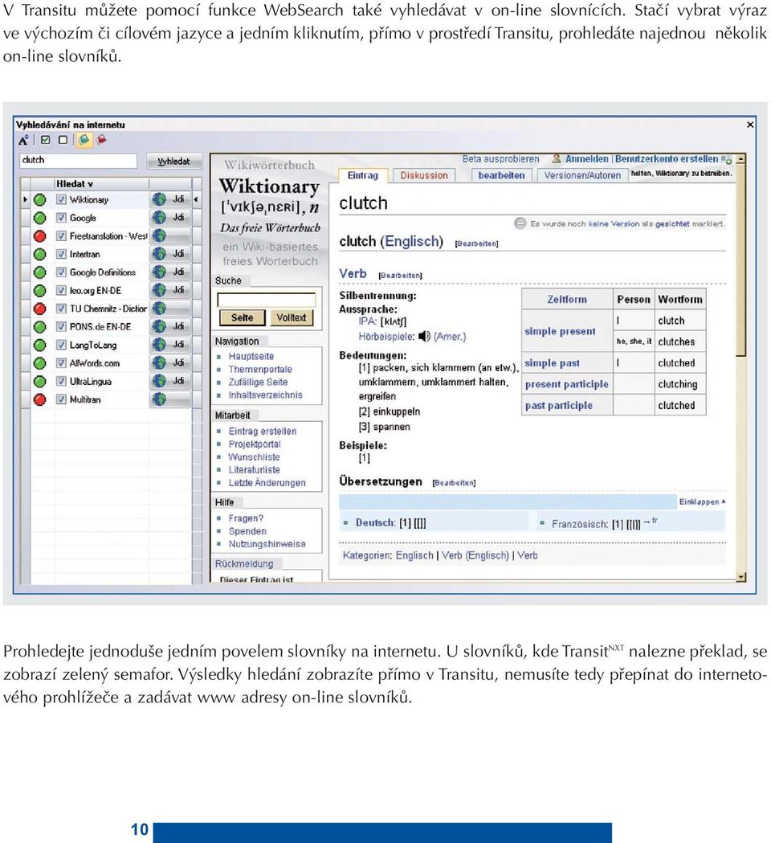Click the Seite button in Wiktionary search
This screenshot has height=843, width=771.
pyautogui.click(x=243, y=317)
